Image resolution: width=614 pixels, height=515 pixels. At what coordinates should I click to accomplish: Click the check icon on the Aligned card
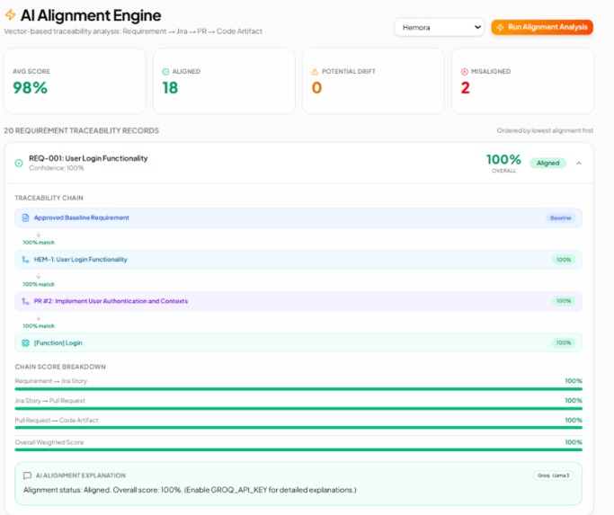tap(165, 72)
